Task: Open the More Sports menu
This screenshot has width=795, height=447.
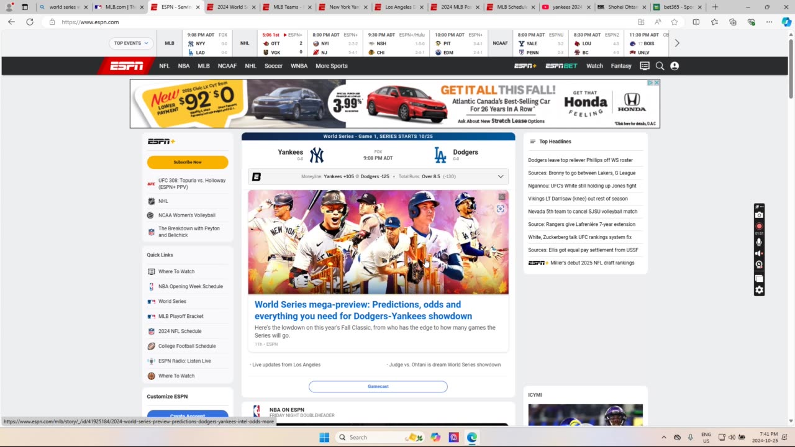Action: point(332,66)
